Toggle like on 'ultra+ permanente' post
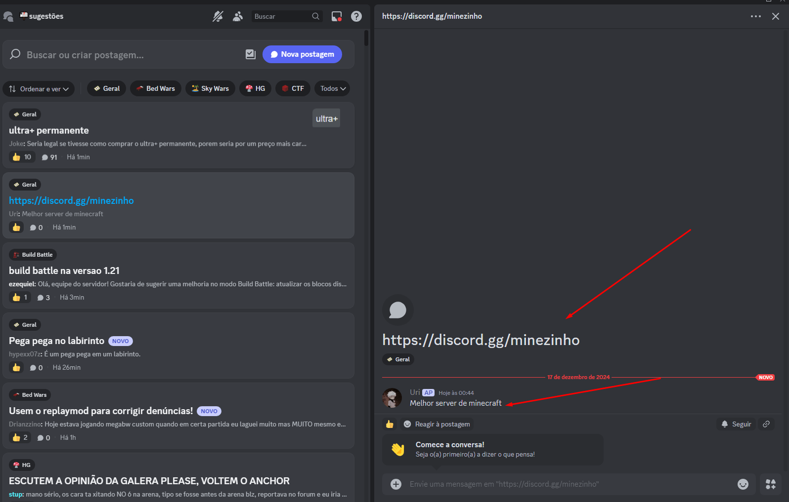 pos(22,157)
